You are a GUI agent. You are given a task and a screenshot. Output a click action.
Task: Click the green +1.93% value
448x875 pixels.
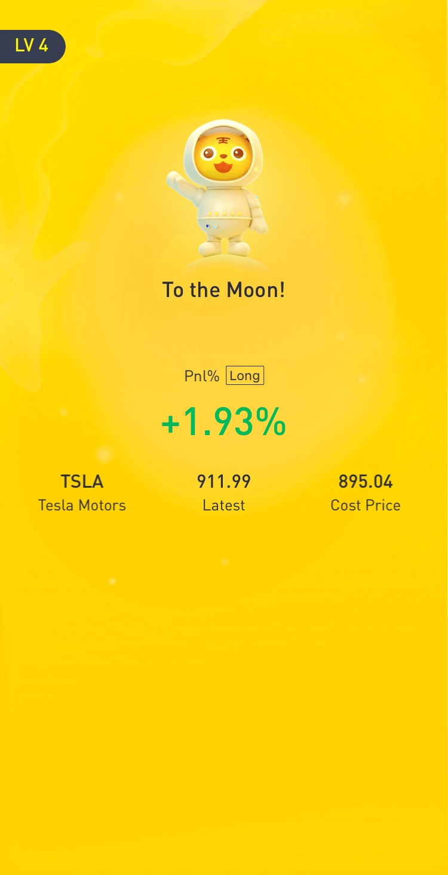coord(223,421)
